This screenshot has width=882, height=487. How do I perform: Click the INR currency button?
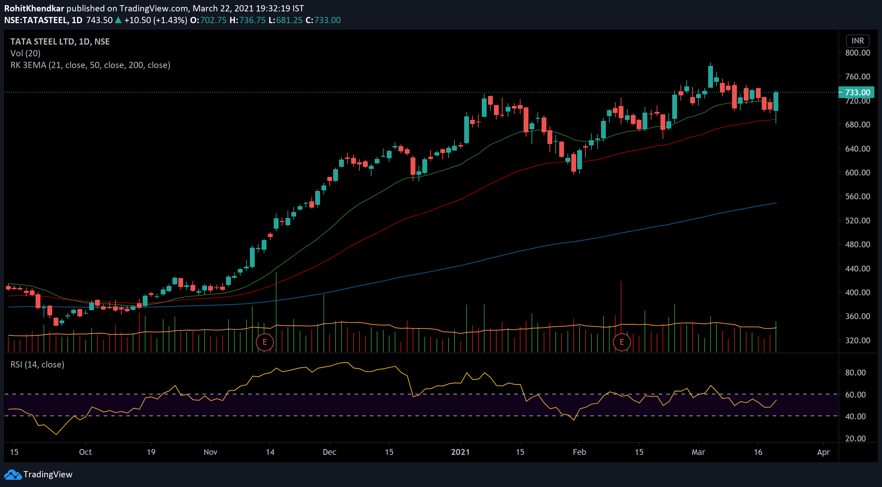pos(857,41)
